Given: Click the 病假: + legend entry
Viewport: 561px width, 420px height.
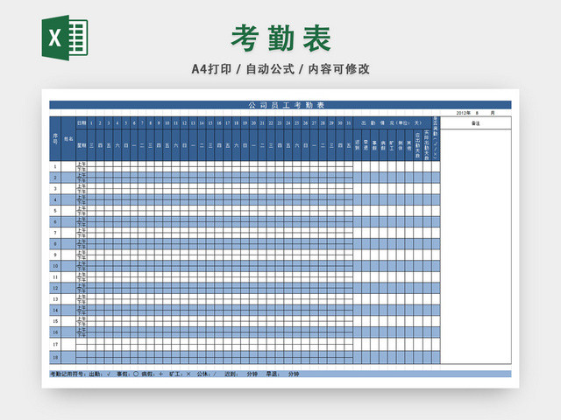Looking at the screenshot, I should [153, 374].
